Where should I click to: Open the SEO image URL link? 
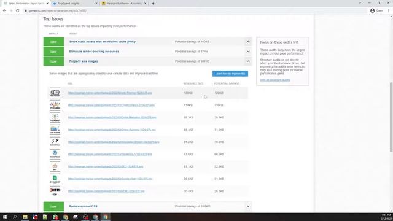105,166
